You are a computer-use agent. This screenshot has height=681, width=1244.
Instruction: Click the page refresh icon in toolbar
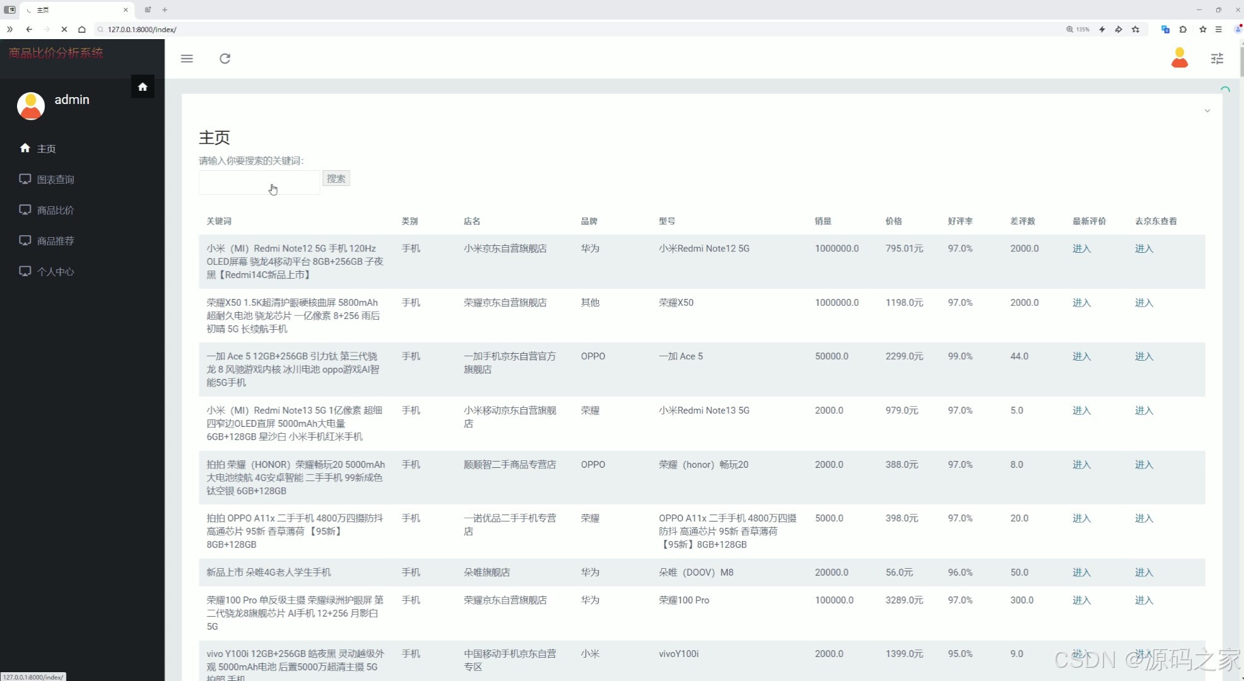tap(225, 59)
